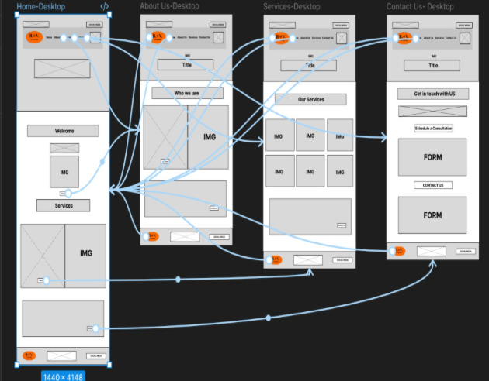Viewport: 489px width, 381px height.
Task: Click connector node on Home-Desktop bottom panel button
Action: coord(95,328)
